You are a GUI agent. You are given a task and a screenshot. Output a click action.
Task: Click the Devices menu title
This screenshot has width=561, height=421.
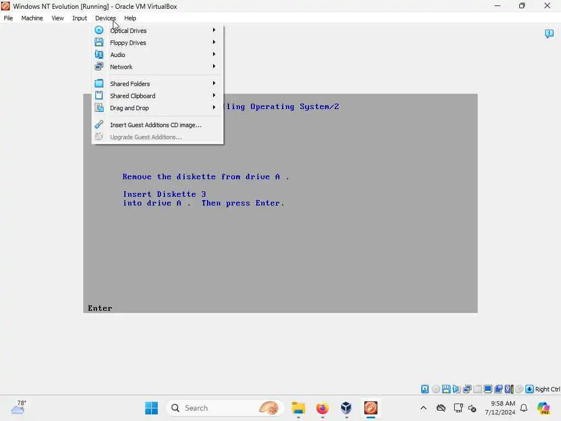(105, 18)
